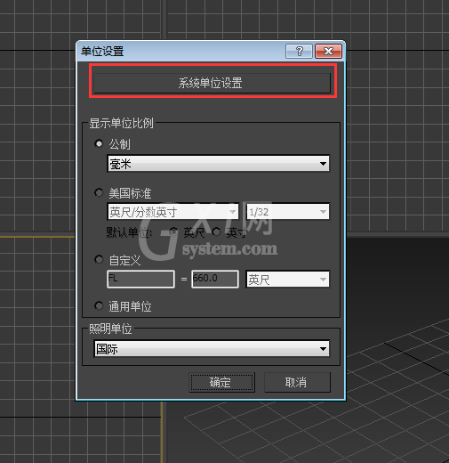Select the 自定义 radio button
The width and height of the screenshot is (449, 463).
click(x=99, y=260)
